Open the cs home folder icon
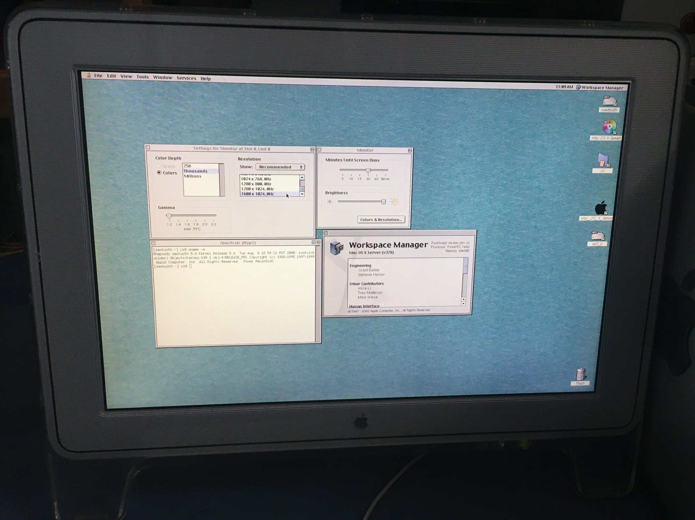Image resolution: width=695 pixels, height=520 pixels. [603, 160]
